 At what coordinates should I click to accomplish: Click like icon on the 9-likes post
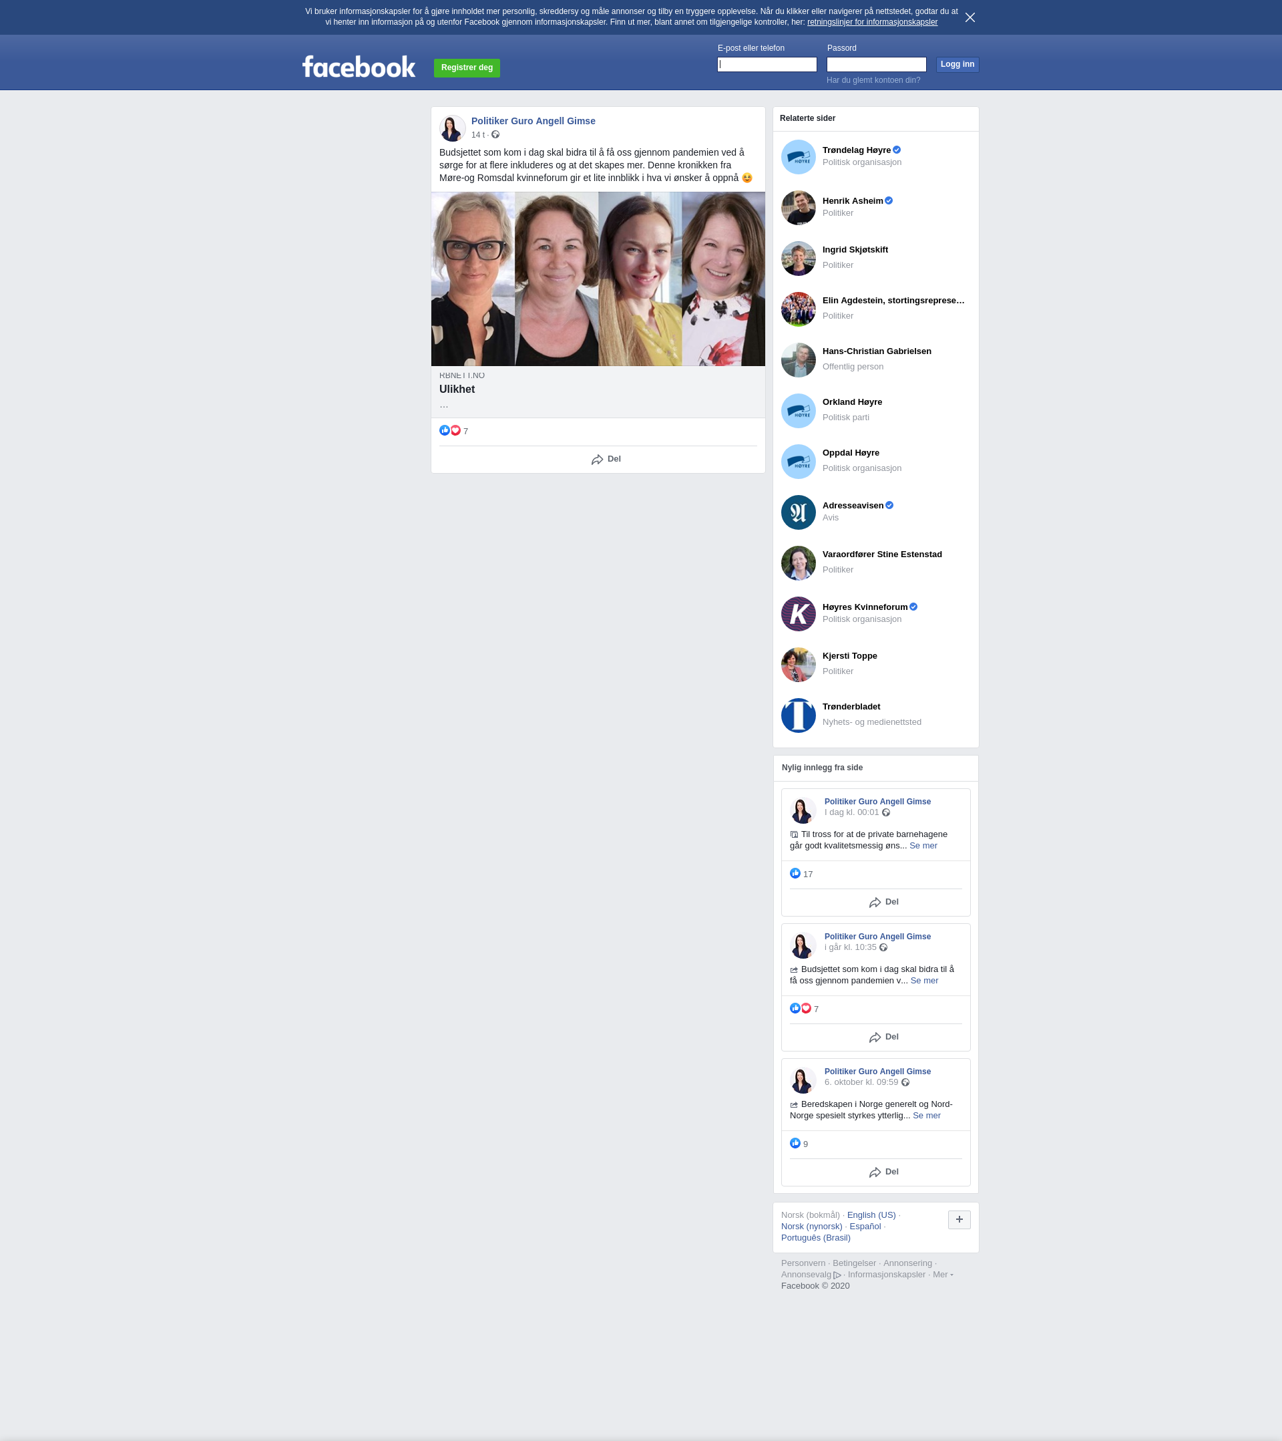(x=795, y=1143)
